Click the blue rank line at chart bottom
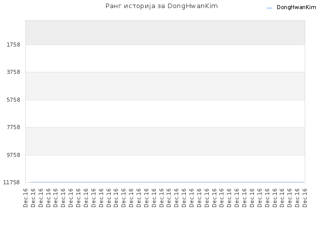This screenshot has height=243, width=325. (167, 182)
